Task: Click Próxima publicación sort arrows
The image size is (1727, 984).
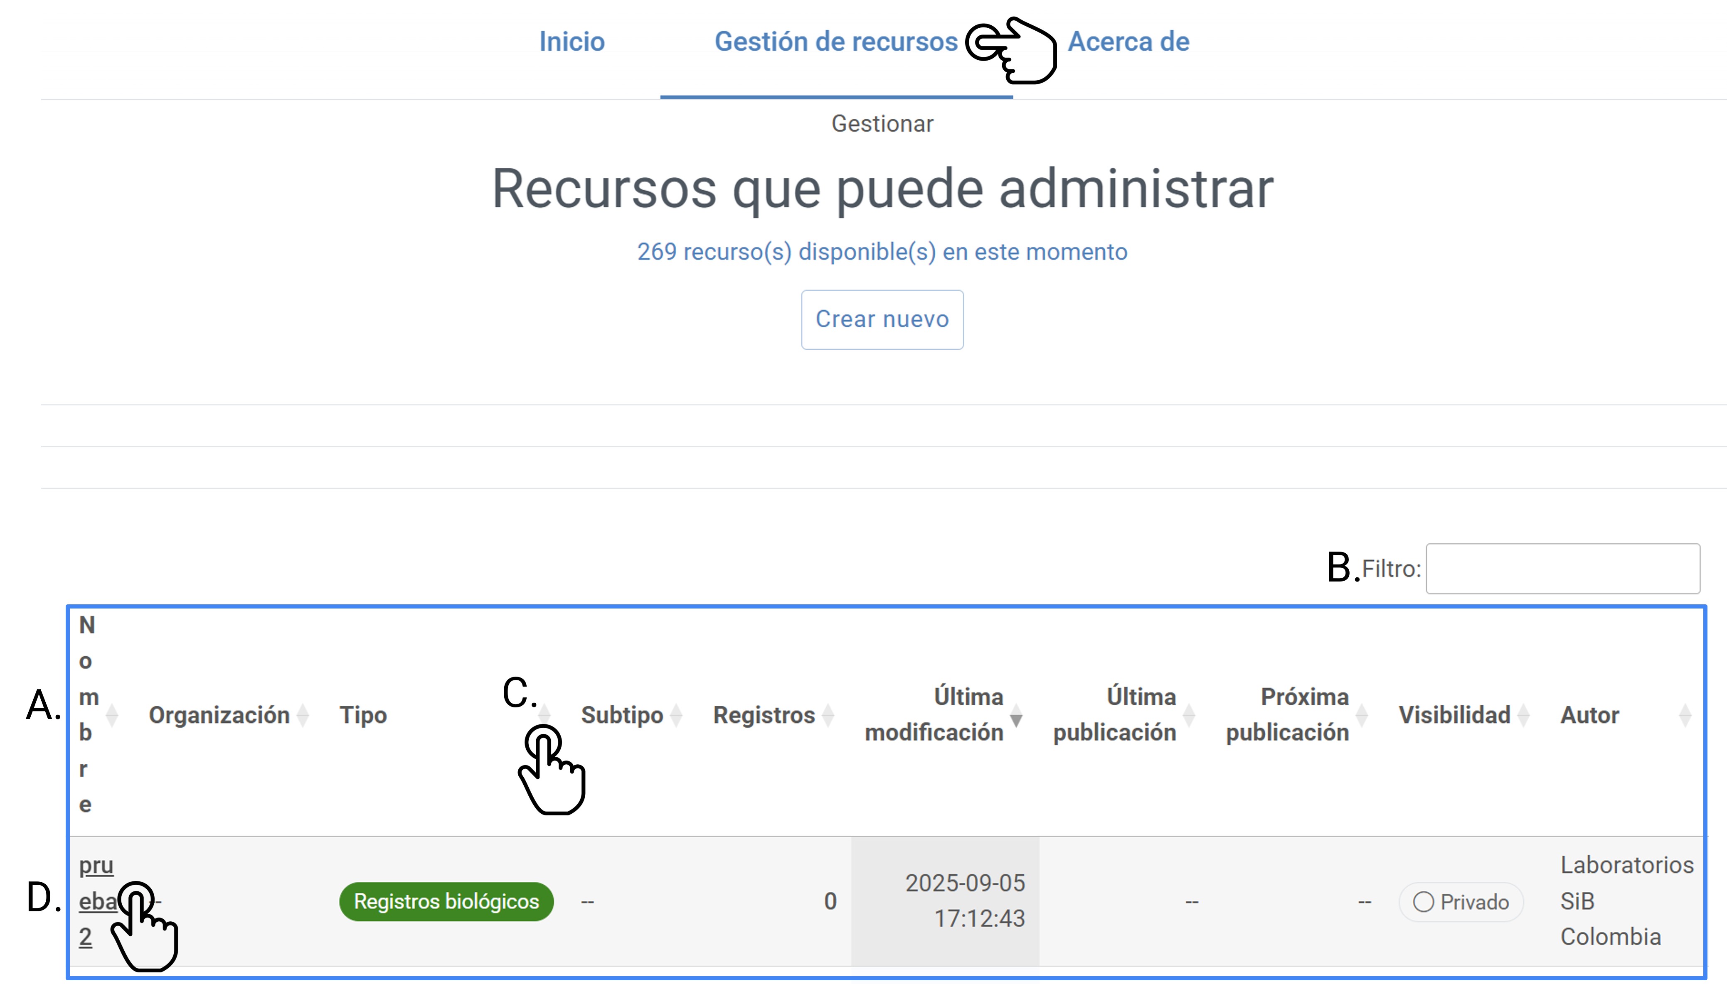Action: pyautogui.click(x=1362, y=715)
